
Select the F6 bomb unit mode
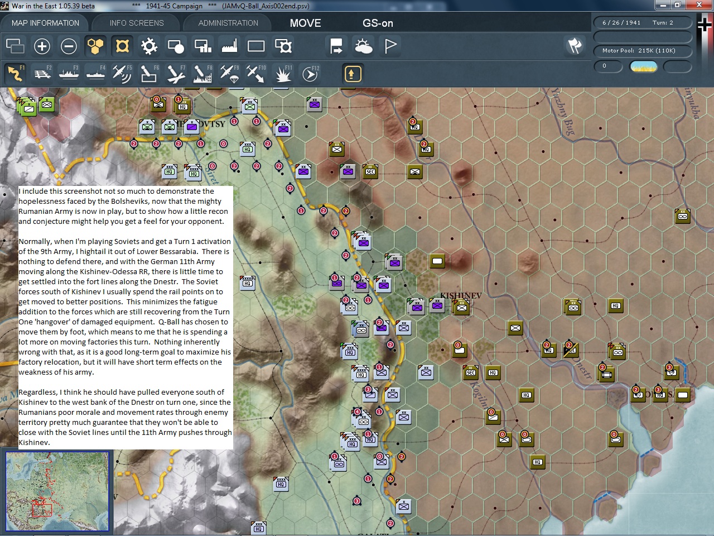coord(149,73)
